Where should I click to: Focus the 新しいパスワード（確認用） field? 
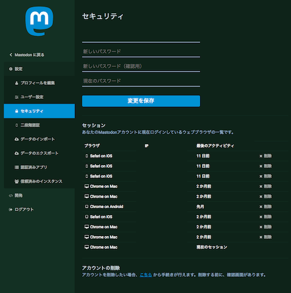(x=141, y=66)
